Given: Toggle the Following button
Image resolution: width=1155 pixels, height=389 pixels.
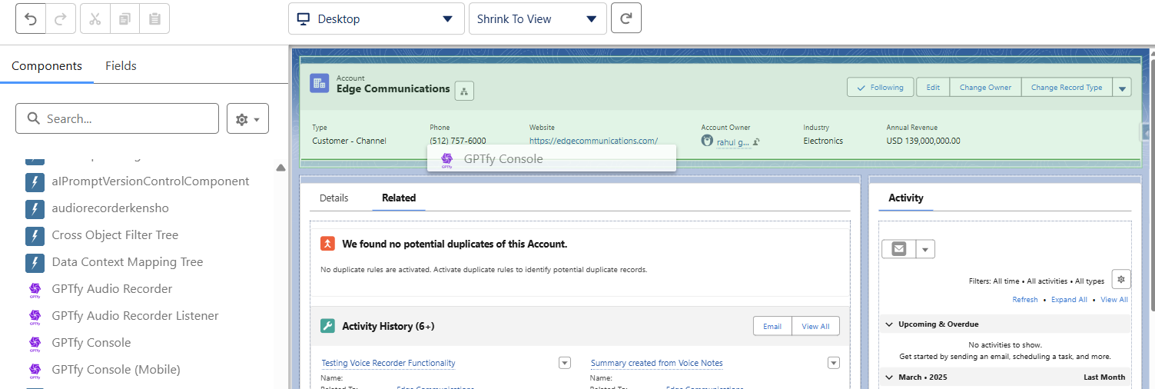Looking at the screenshot, I should coord(880,88).
